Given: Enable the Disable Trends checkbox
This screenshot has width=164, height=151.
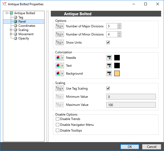Looking at the screenshot, I should 58,119.
